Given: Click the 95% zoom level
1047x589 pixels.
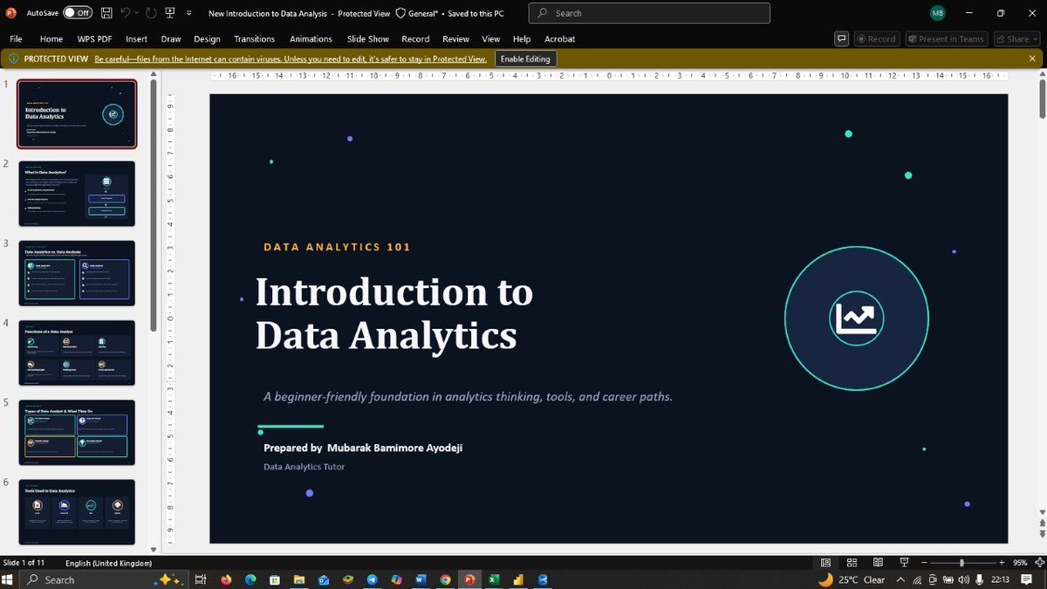Looking at the screenshot, I should coord(1020,563).
